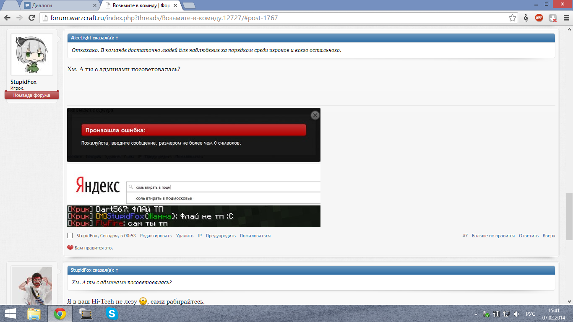The height and width of the screenshot is (322, 573).
Task: Open the post time Сегодня, в 00:53
Action: (x=117, y=236)
